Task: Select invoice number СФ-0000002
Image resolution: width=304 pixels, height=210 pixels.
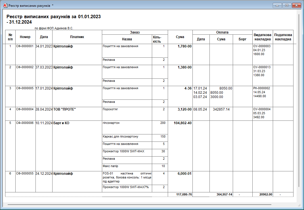Action: click(25, 67)
